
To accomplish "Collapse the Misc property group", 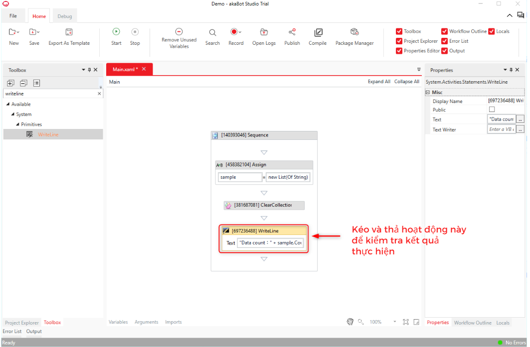I will pos(428,93).
